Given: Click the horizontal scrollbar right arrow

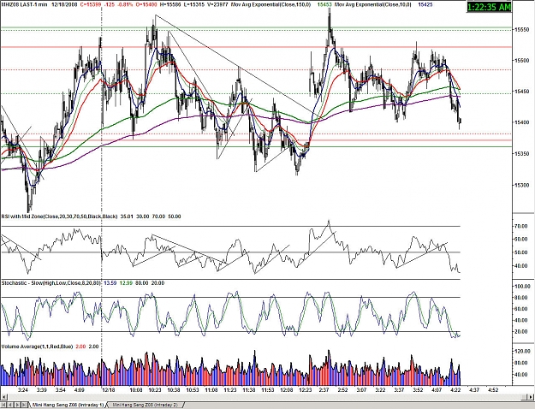Looking at the screenshot, I should [x=532, y=396].
